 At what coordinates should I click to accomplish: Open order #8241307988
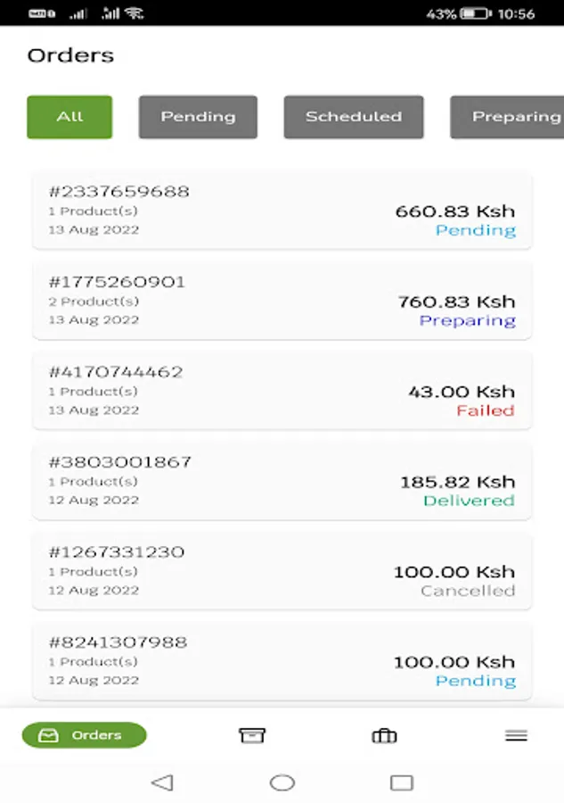[x=282, y=662]
